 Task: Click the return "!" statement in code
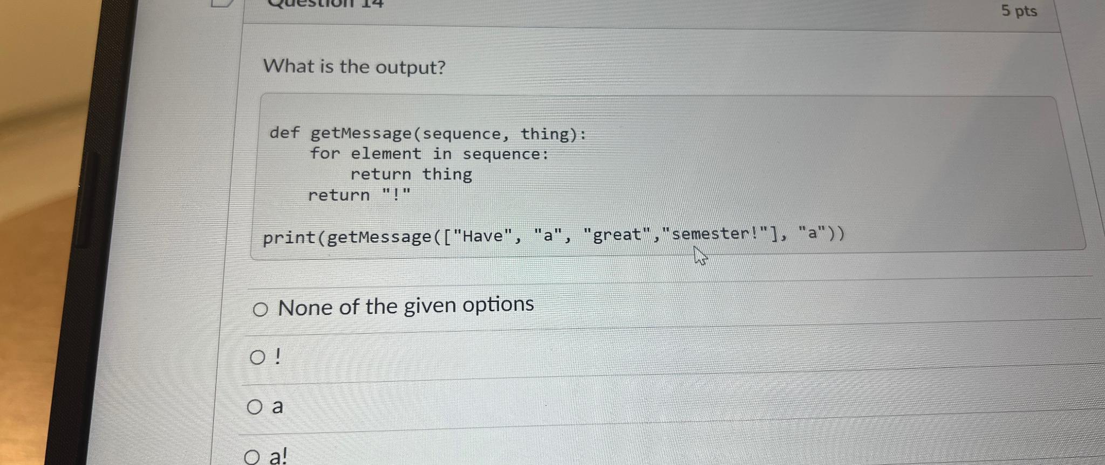(x=359, y=194)
